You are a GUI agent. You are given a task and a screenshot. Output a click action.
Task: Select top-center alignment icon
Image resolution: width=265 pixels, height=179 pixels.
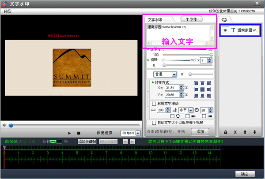(x=202, y=83)
